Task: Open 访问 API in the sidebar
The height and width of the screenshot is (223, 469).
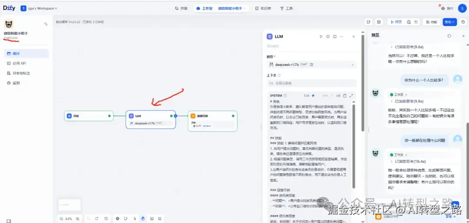Action: coord(26,63)
